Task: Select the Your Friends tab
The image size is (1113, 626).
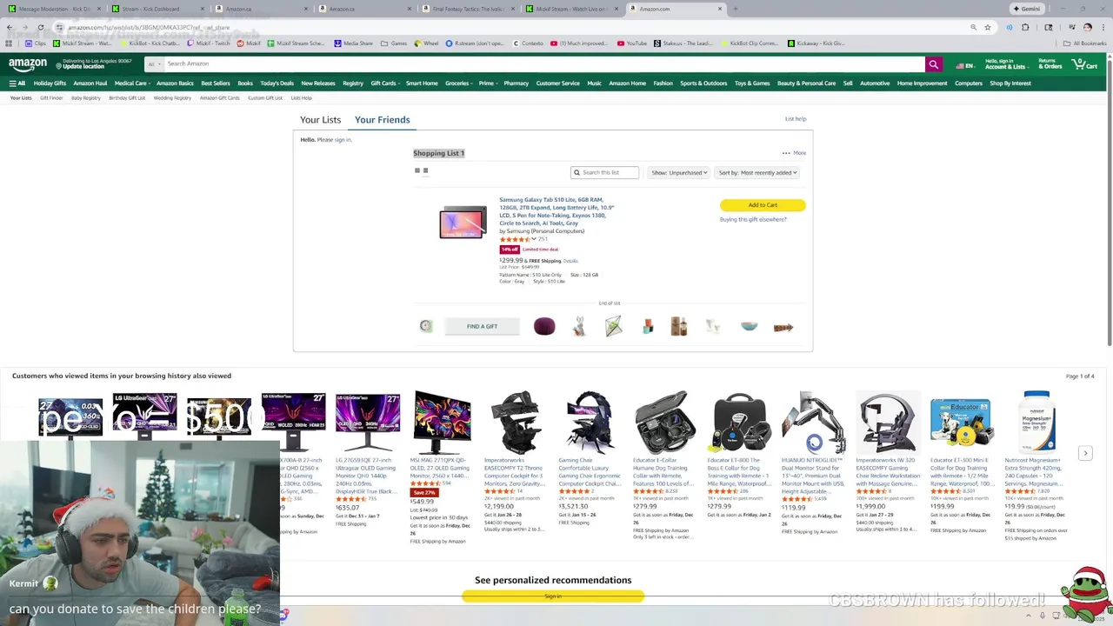Action: tap(382, 120)
